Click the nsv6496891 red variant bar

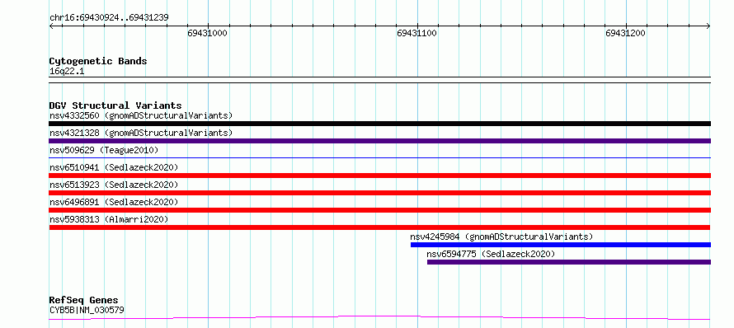click(x=379, y=210)
